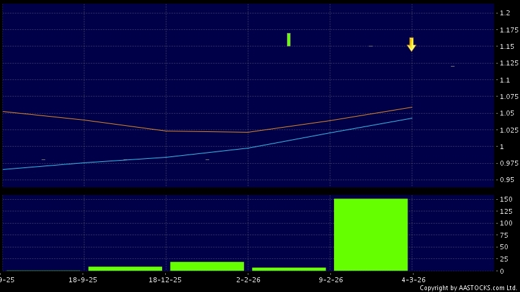This screenshot has width=520, height=292.
Task: Click the AASTOCKS.com copyright text
Action: (x=468, y=288)
